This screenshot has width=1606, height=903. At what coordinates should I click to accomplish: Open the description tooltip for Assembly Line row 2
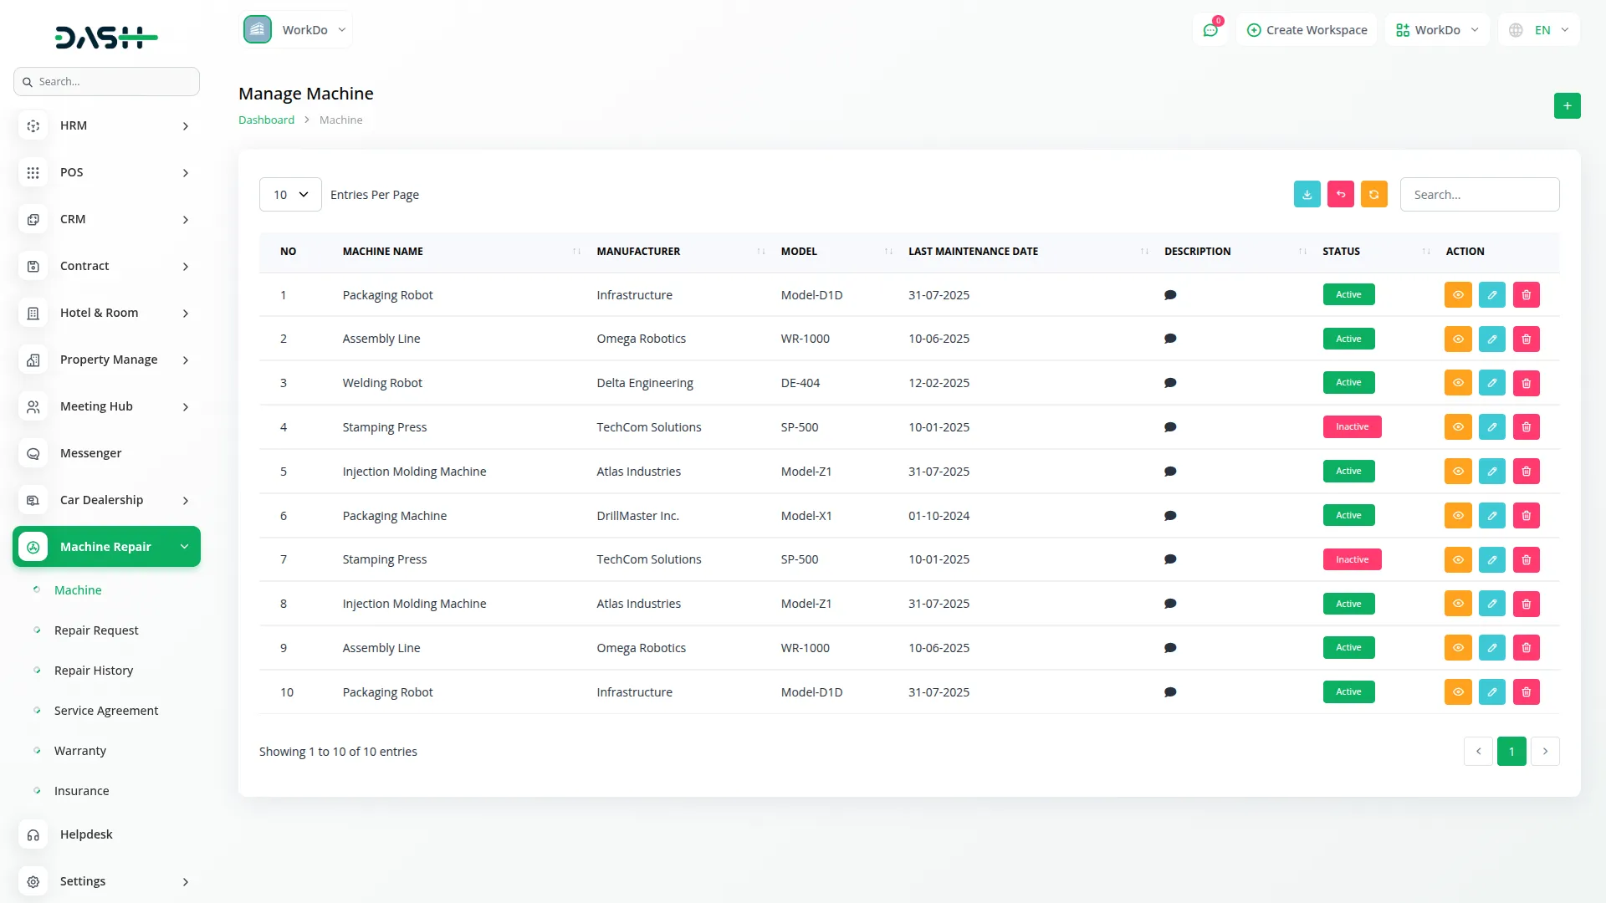click(x=1170, y=339)
